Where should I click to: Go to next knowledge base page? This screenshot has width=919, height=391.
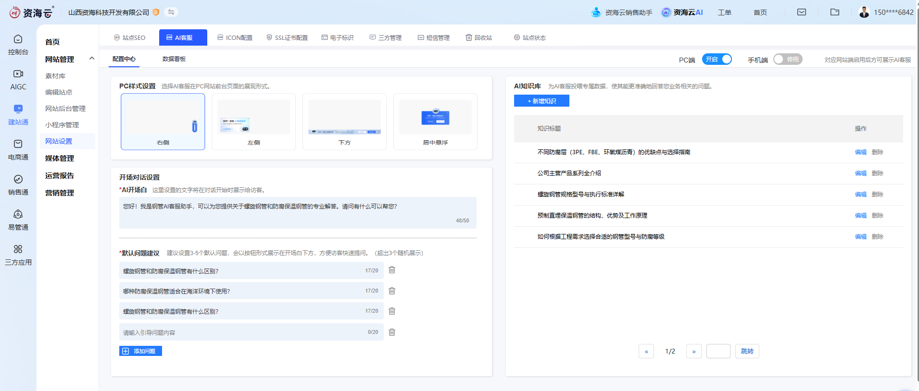tap(693, 351)
